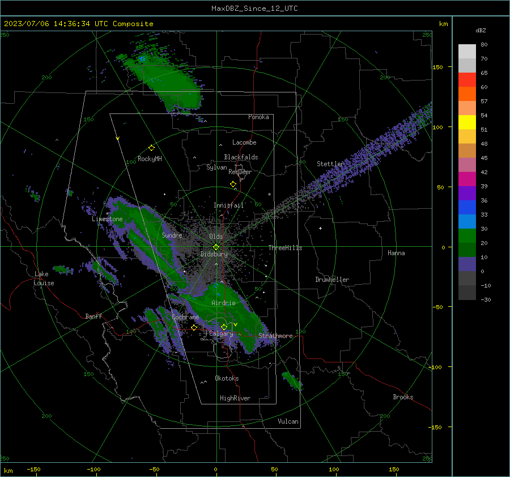The height and width of the screenshot is (477, 510).
Task: Click the yellow radar site diamond near Olds
Action: pos(216,247)
